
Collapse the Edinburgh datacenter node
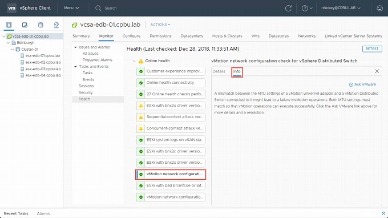pos(8,43)
